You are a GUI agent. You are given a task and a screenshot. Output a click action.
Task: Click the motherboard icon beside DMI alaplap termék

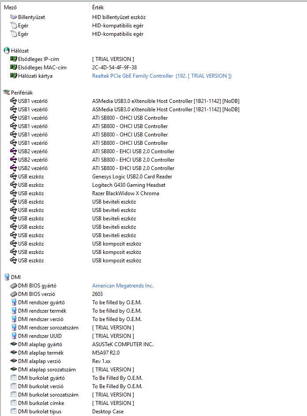14,352
